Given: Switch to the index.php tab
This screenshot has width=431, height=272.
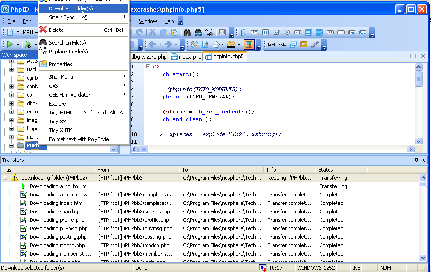Looking at the screenshot, I should (186, 57).
